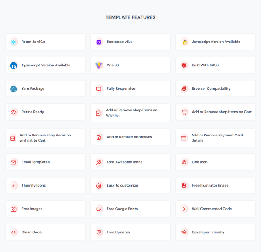Click the Bootstrap v5.x logo icon
The width and height of the screenshot is (261, 252).
point(99,42)
